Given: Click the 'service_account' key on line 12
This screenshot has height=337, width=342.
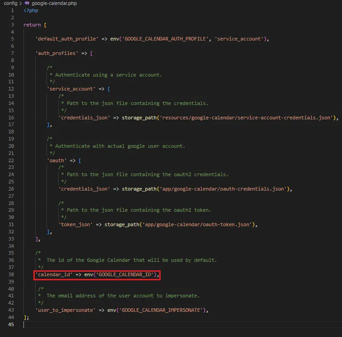Looking at the screenshot, I should tap(71, 89).
